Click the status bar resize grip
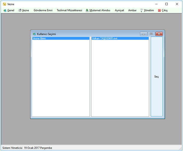This screenshot has height=151, width=183. [x=180, y=149]
